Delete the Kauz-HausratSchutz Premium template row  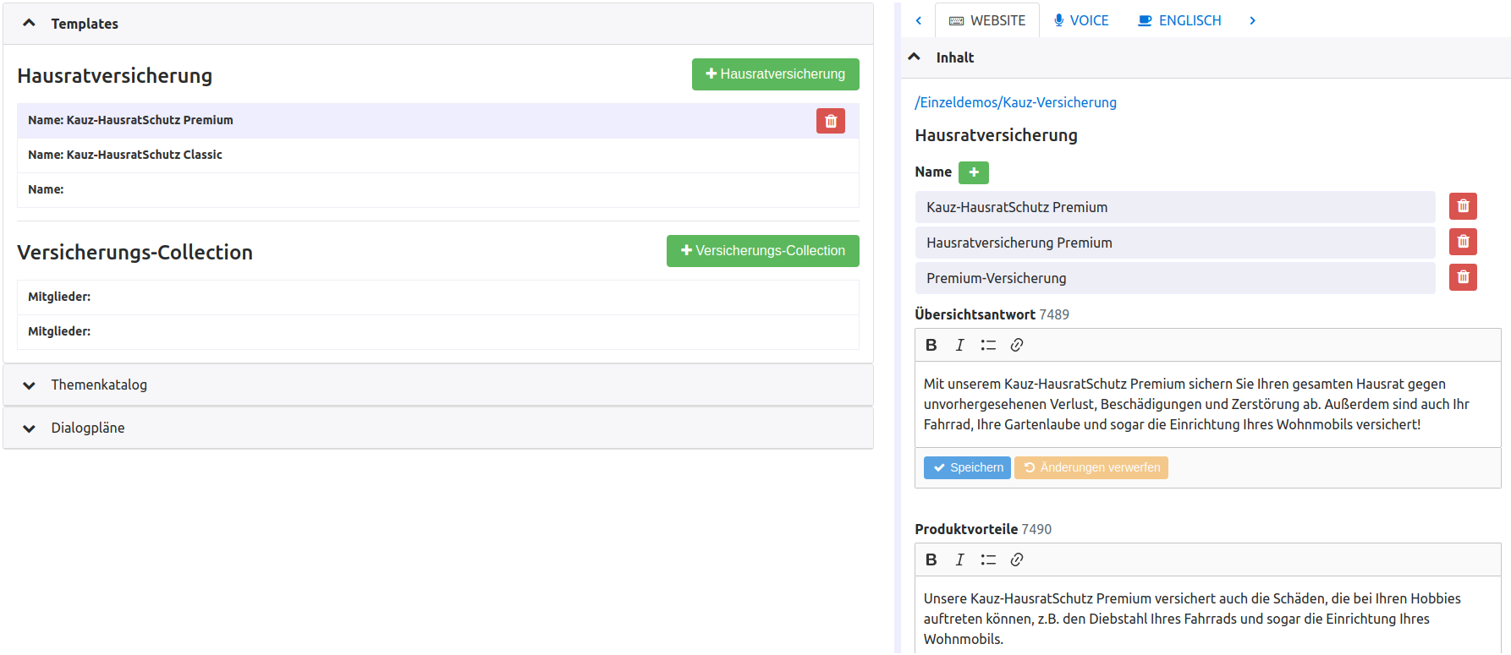tap(830, 121)
